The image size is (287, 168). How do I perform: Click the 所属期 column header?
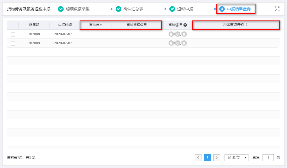(34, 25)
